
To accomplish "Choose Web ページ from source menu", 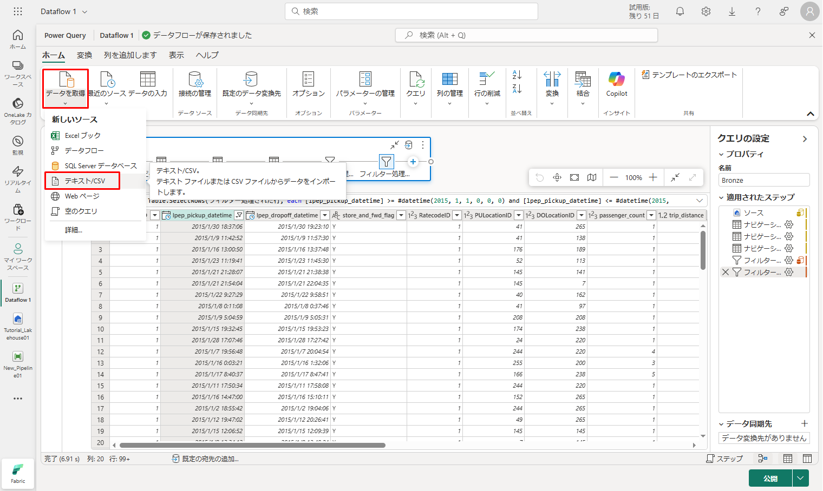I will (x=95, y=196).
